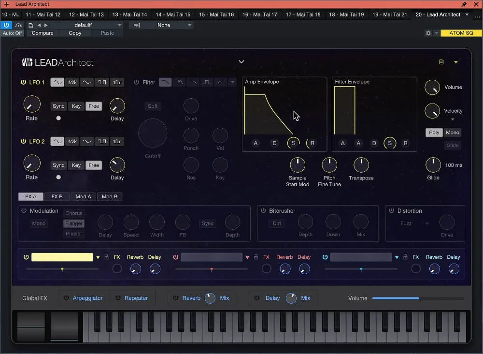Open the default* preset dropdown
This screenshot has height=354, width=483.
86,25
